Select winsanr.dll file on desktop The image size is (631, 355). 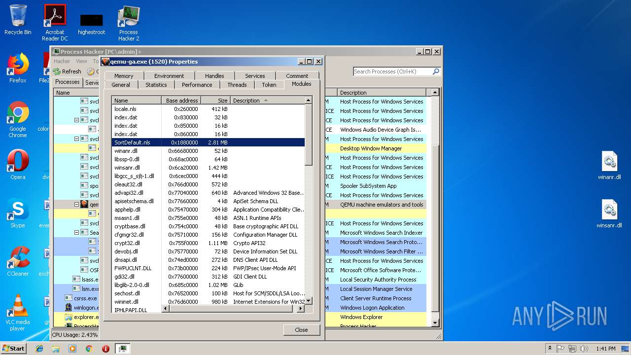coord(609,214)
